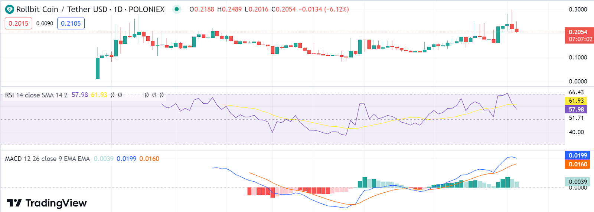Viewport: 594px width, 212px height.
Task: Click the yellow 61.93 RSI SMA axis label
Action: [576, 101]
